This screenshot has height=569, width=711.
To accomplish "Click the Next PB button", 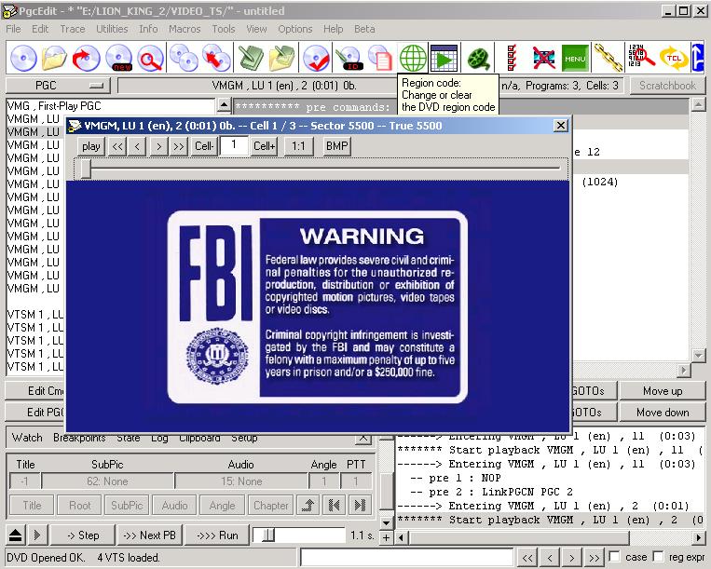I will tap(150, 535).
